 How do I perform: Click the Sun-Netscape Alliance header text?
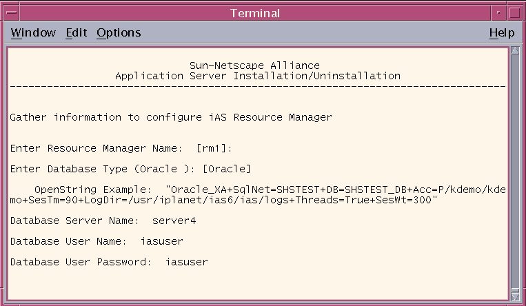[x=254, y=65]
